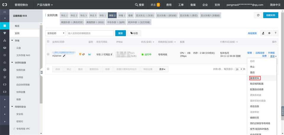Click the 续费 link in row

pyautogui.click(x=264, y=56)
